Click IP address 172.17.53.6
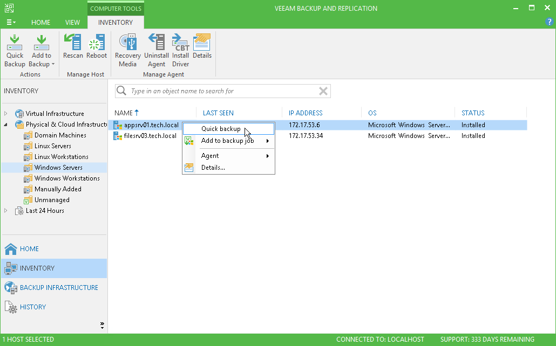Screen dimensions: 556x346 coord(304,125)
